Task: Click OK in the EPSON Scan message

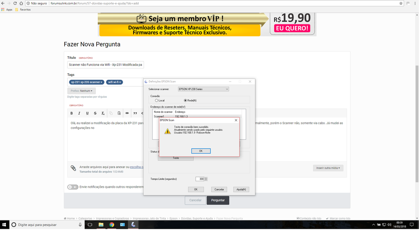Action: click(201, 151)
